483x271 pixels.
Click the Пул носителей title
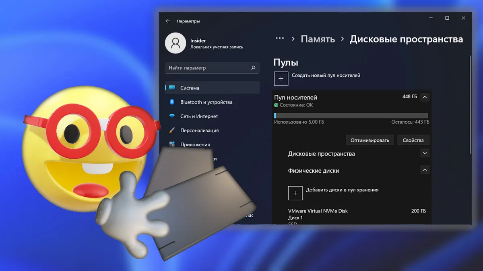click(296, 98)
